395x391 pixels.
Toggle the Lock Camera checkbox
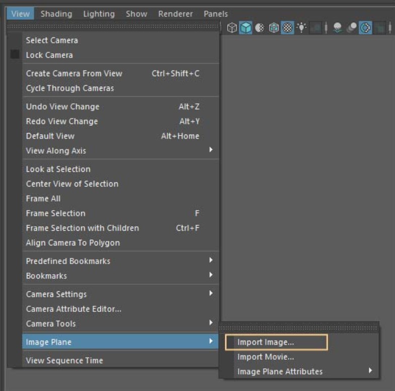point(15,55)
